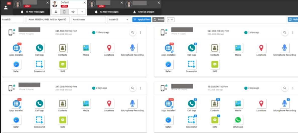Open Safari data in the 246.5GB device card
The width and height of the screenshot is (298, 133).
pos(16,64)
